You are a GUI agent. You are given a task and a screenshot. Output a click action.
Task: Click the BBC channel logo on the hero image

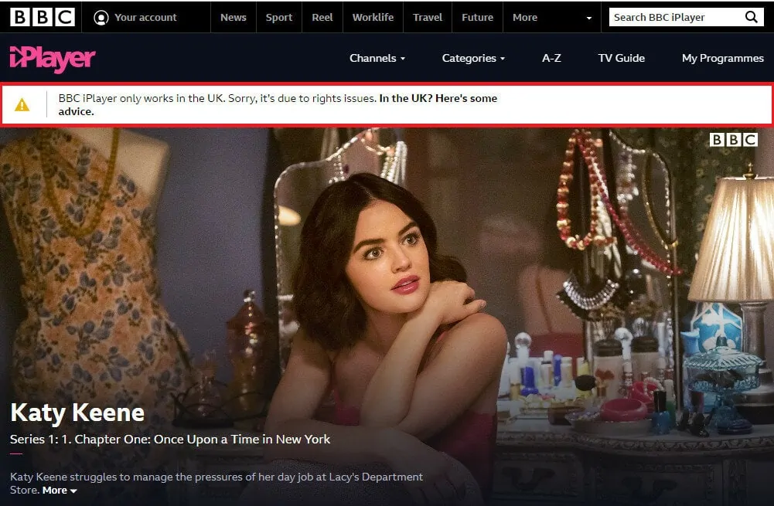click(x=734, y=140)
